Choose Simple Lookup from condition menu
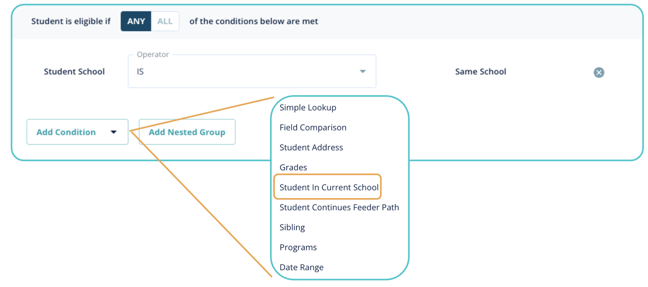The image size is (648, 287). 308,107
